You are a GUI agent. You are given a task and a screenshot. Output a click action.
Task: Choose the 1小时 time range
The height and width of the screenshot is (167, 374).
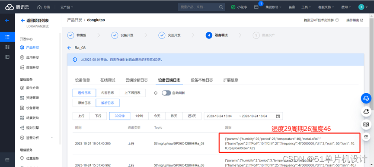click(139, 116)
